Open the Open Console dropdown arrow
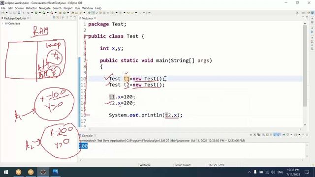This screenshot has height=177, width=315. tap(299, 135)
